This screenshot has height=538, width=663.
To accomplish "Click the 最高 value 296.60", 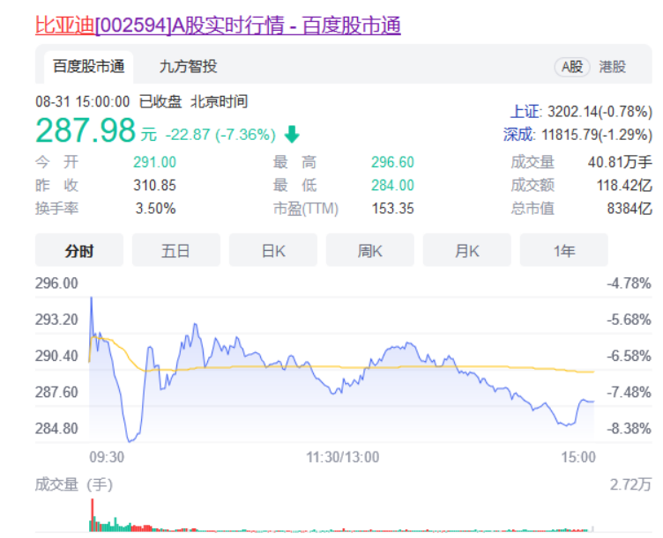I will pos(393,162).
